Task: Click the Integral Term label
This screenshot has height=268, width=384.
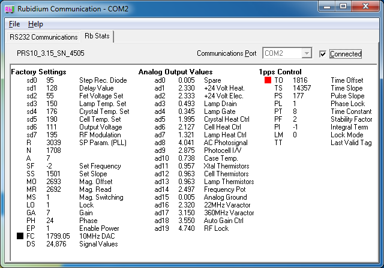Action: pos(349,127)
